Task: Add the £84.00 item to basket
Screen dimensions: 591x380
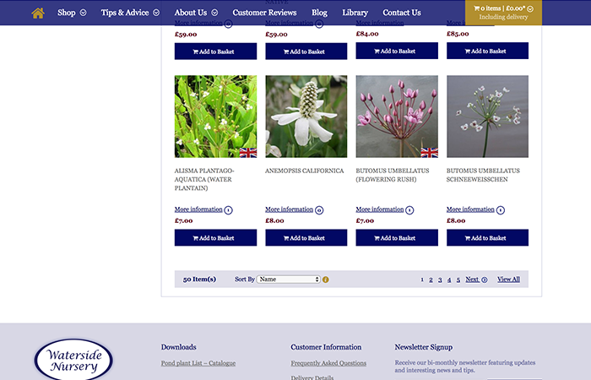Action: 397,51
